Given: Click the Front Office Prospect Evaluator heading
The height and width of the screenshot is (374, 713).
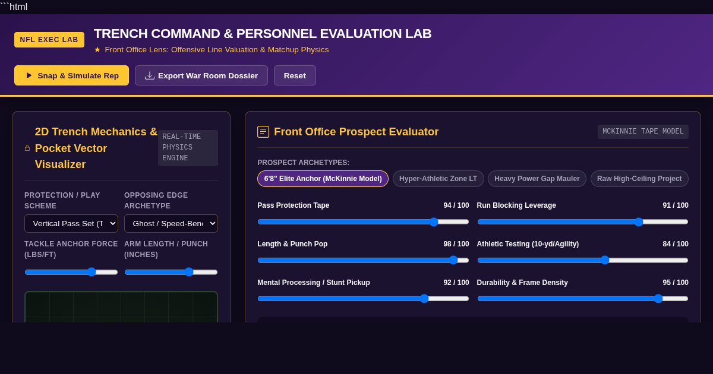Looking at the screenshot, I should point(356,132).
